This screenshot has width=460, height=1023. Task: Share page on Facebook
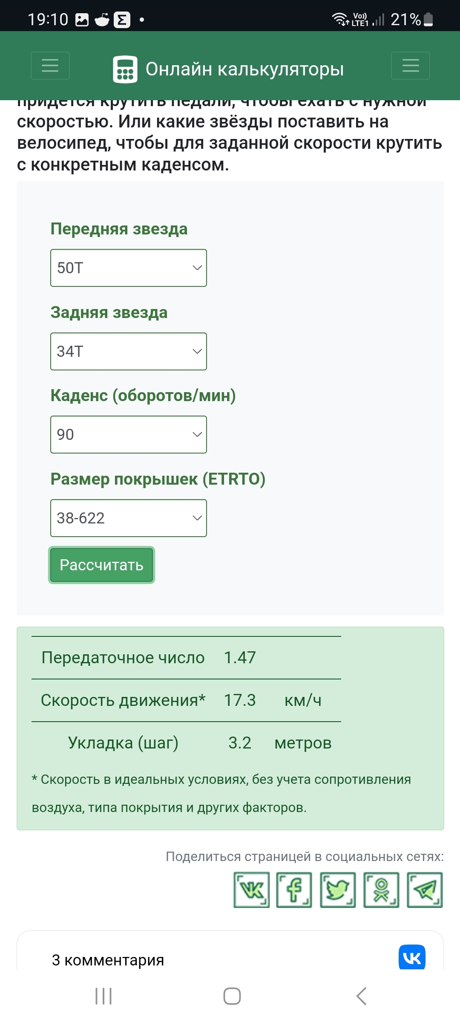tap(294, 890)
